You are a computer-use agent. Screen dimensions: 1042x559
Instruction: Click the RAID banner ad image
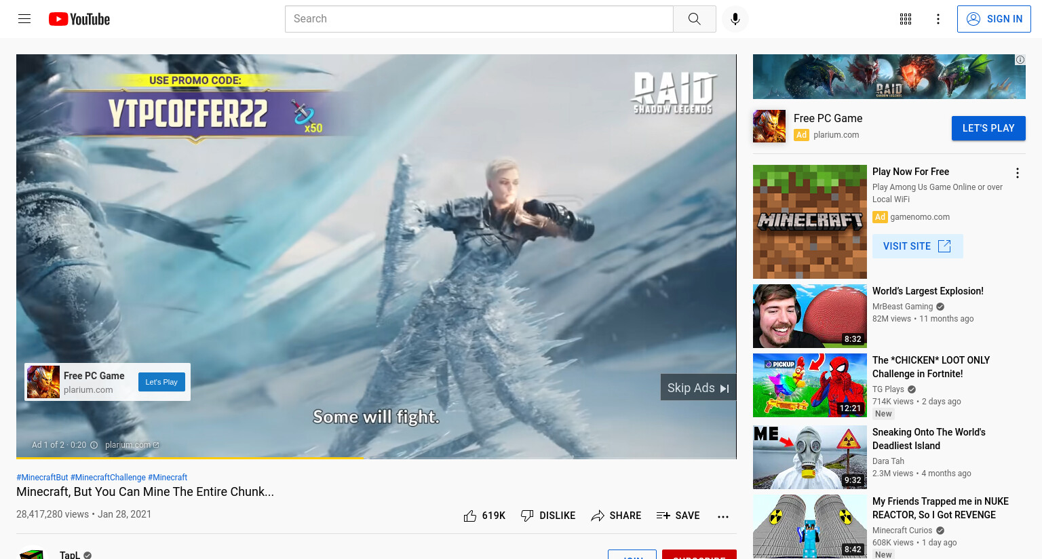tap(889, 77)
